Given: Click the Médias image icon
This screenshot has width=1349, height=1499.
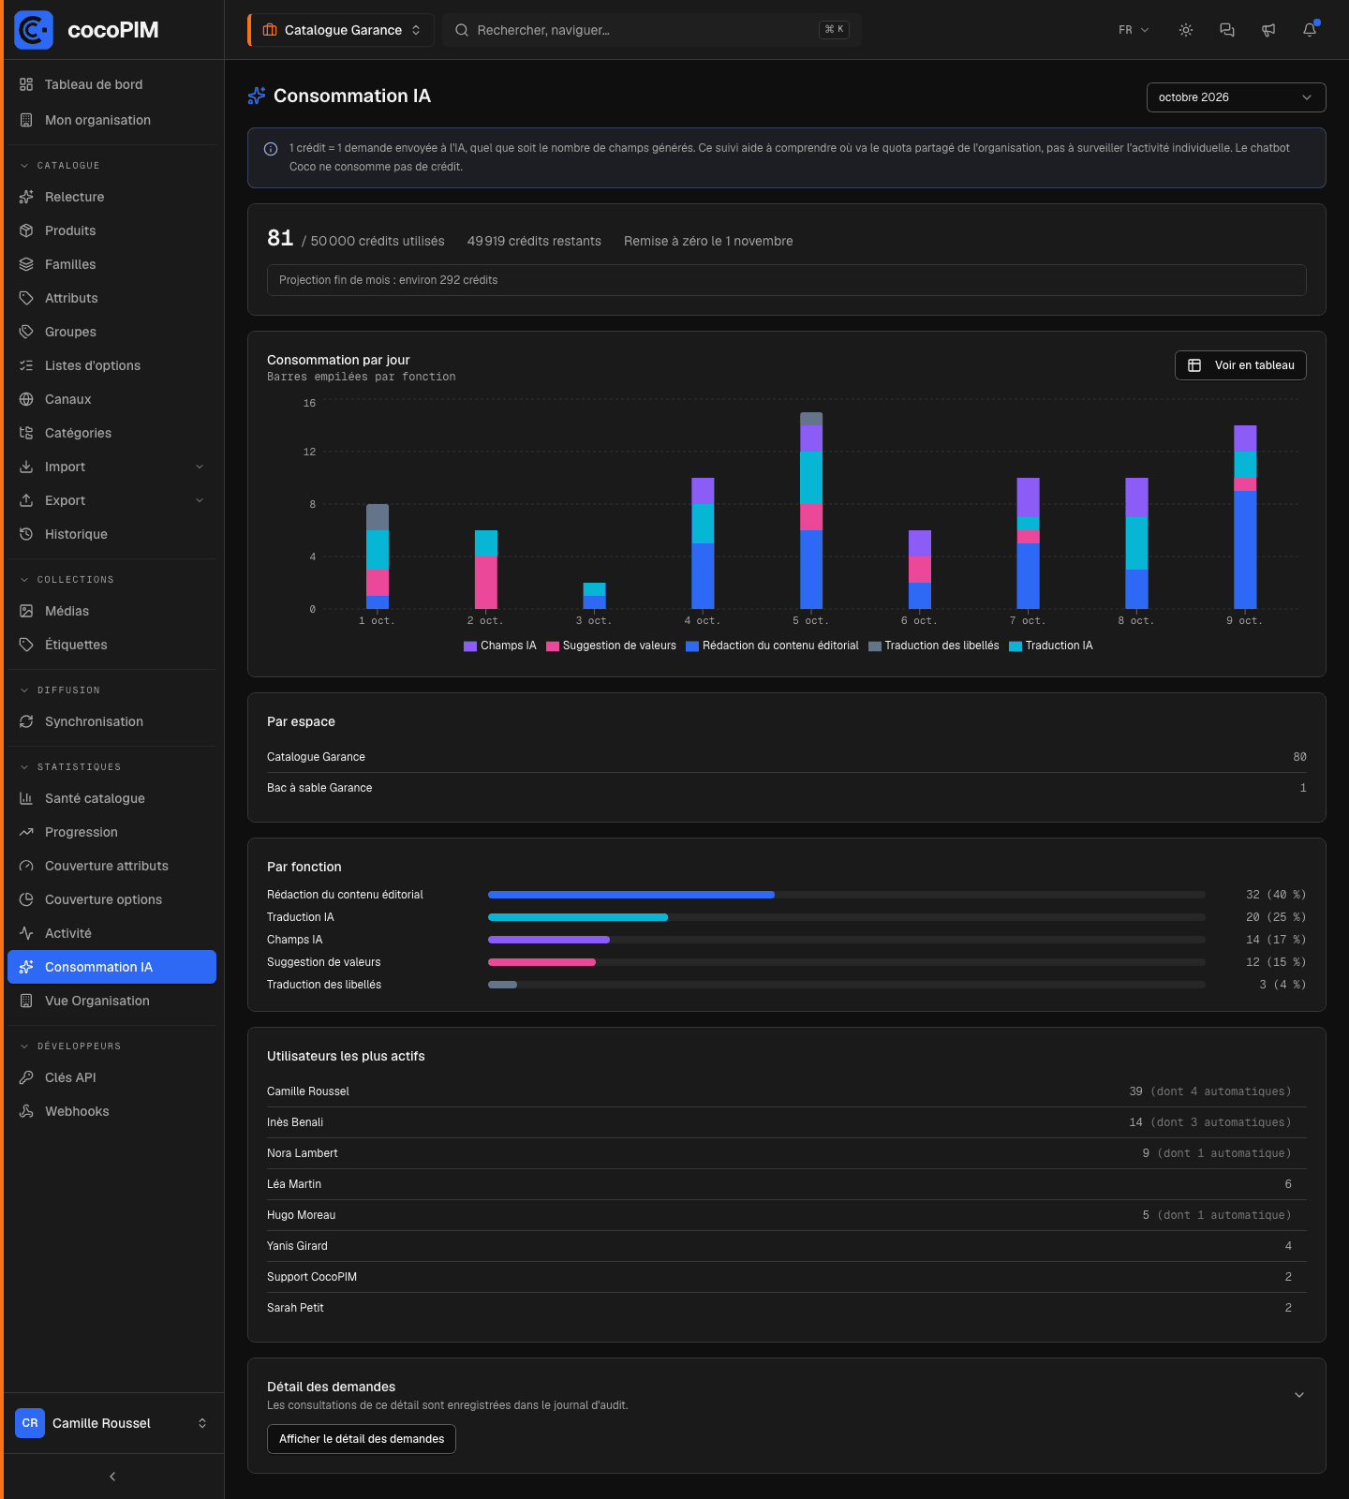Looking at the screenshot, I should [26, 611].
